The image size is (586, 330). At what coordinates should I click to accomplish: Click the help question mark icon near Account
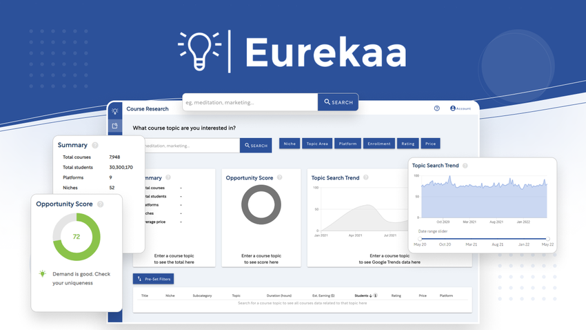pyautogui.click(x=436, y=108)
